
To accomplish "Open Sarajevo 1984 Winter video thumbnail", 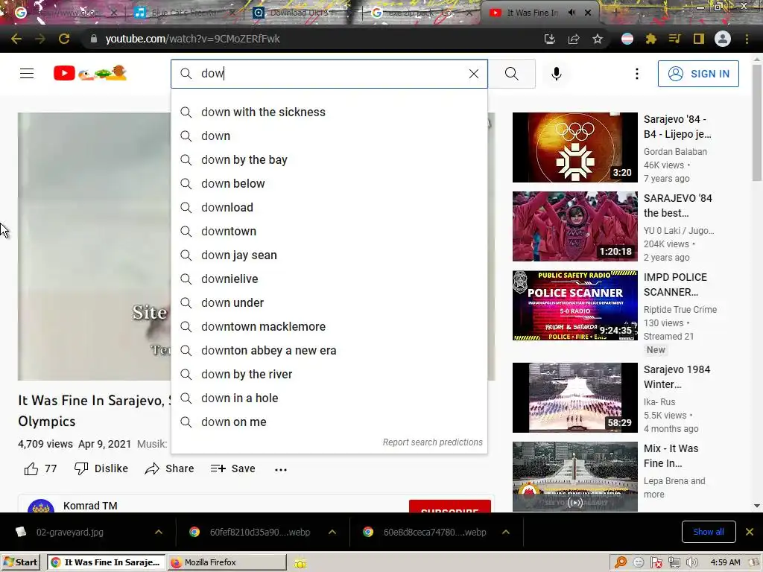I will [574, 398].
